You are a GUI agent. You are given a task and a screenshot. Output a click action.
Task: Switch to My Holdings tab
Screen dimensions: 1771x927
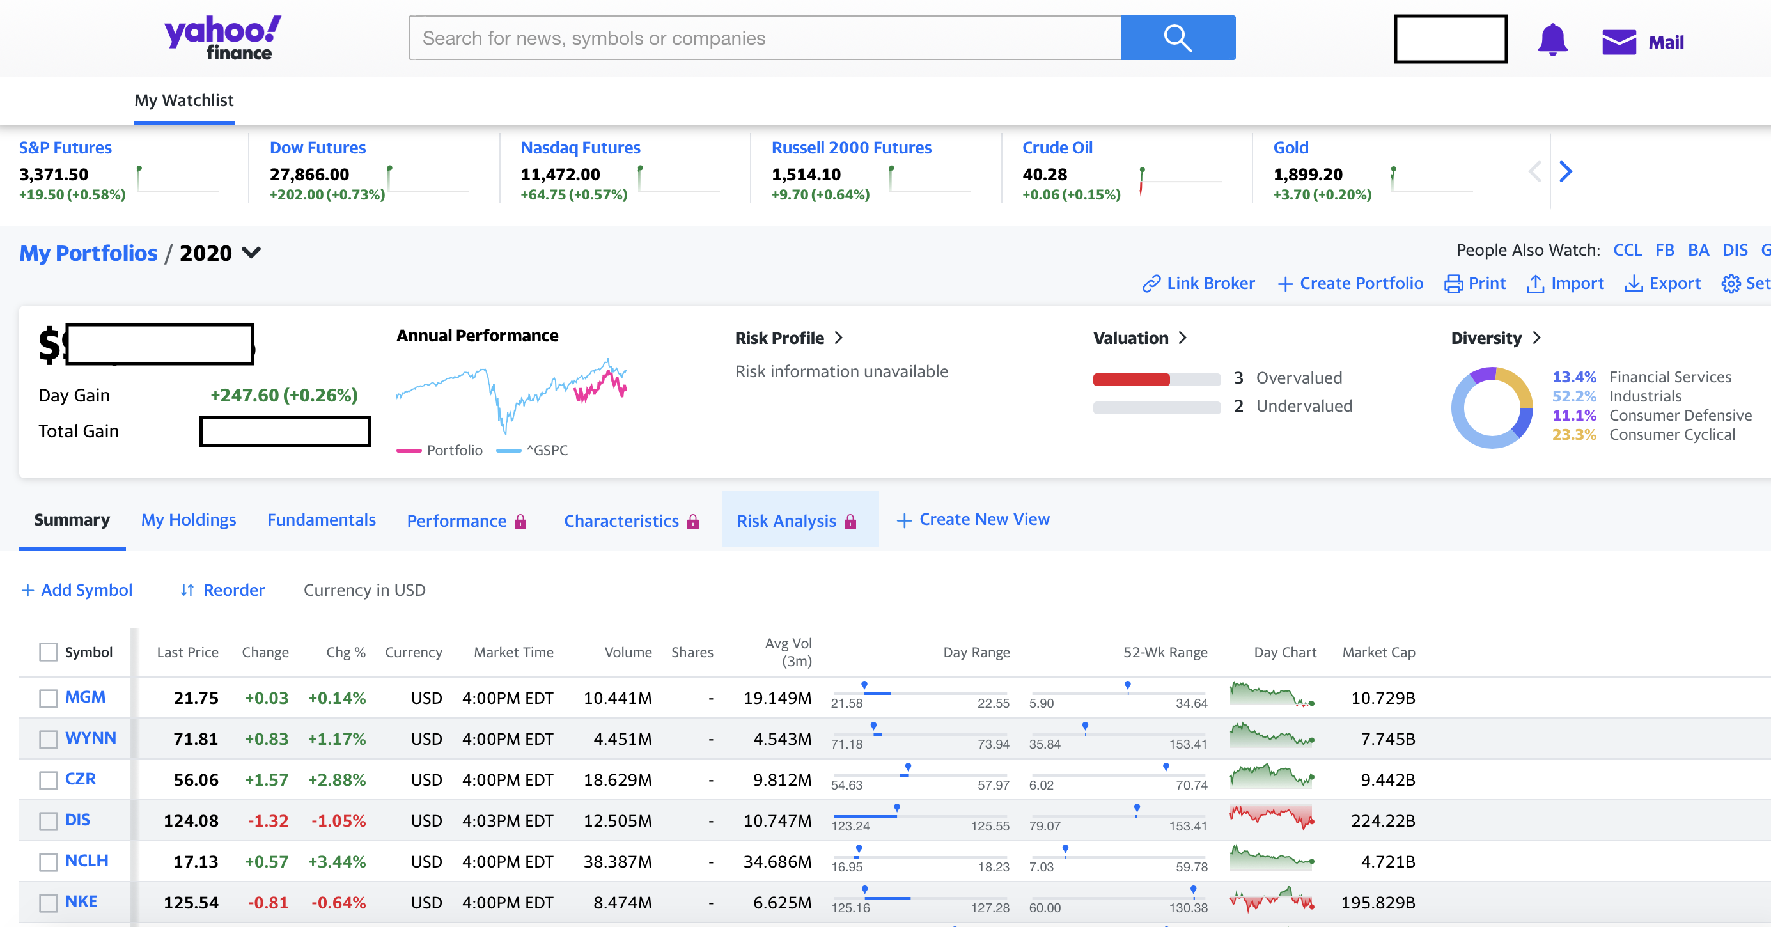click(189, 520)
